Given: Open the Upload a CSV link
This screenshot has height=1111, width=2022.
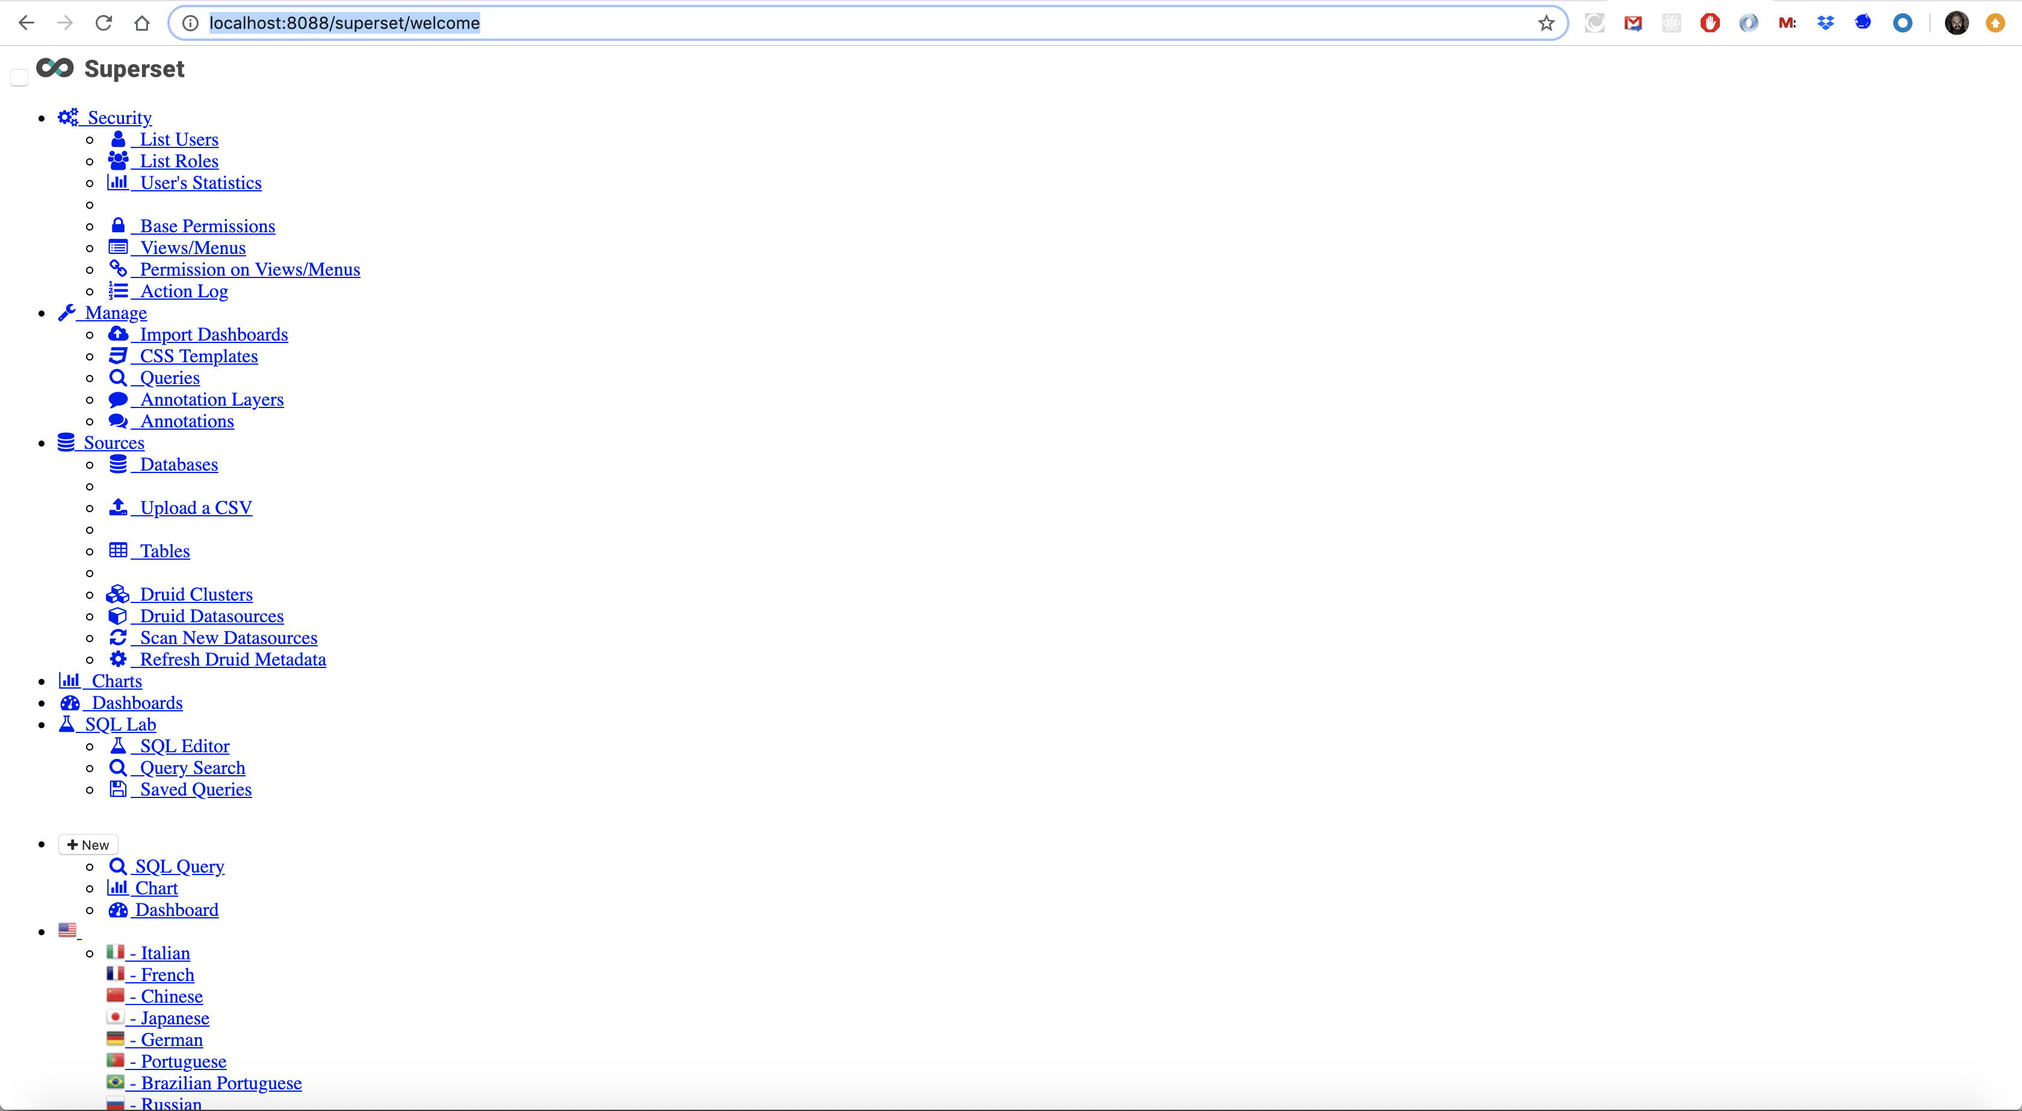Looking at the screenshot, I should [x=196, y=508].
